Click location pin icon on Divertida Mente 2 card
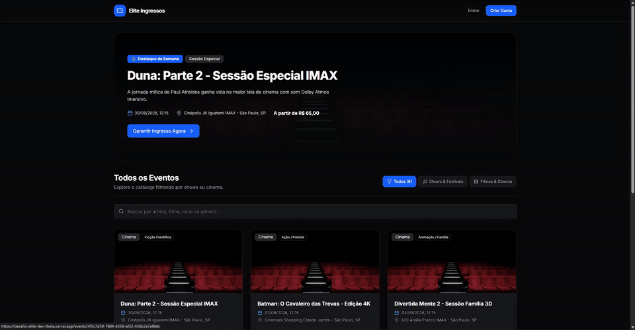 click(x=396, y=320)
